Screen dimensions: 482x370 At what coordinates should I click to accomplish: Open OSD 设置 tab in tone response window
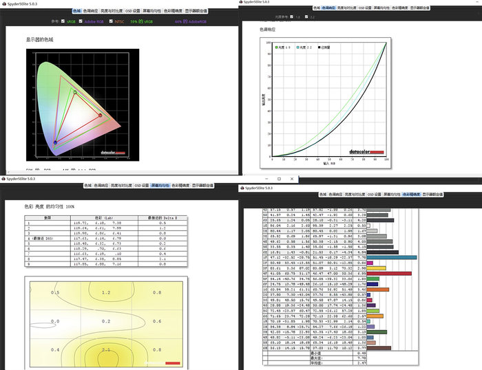365,8
